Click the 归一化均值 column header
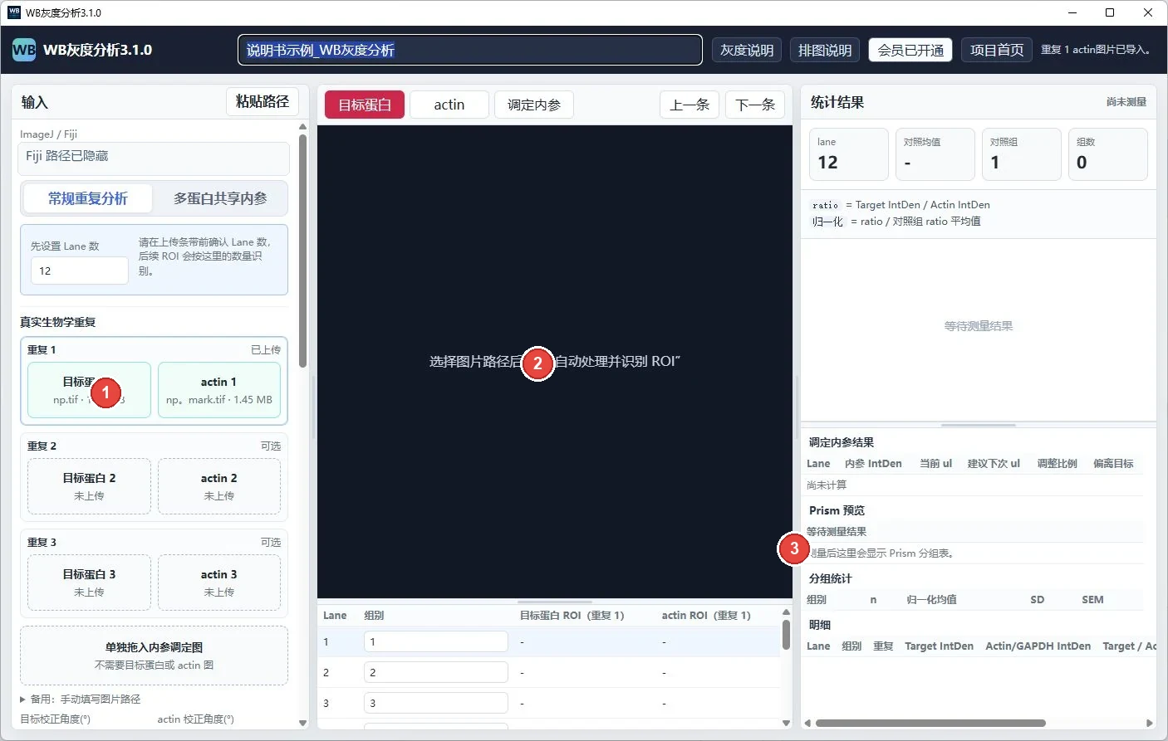 (931, 600)
